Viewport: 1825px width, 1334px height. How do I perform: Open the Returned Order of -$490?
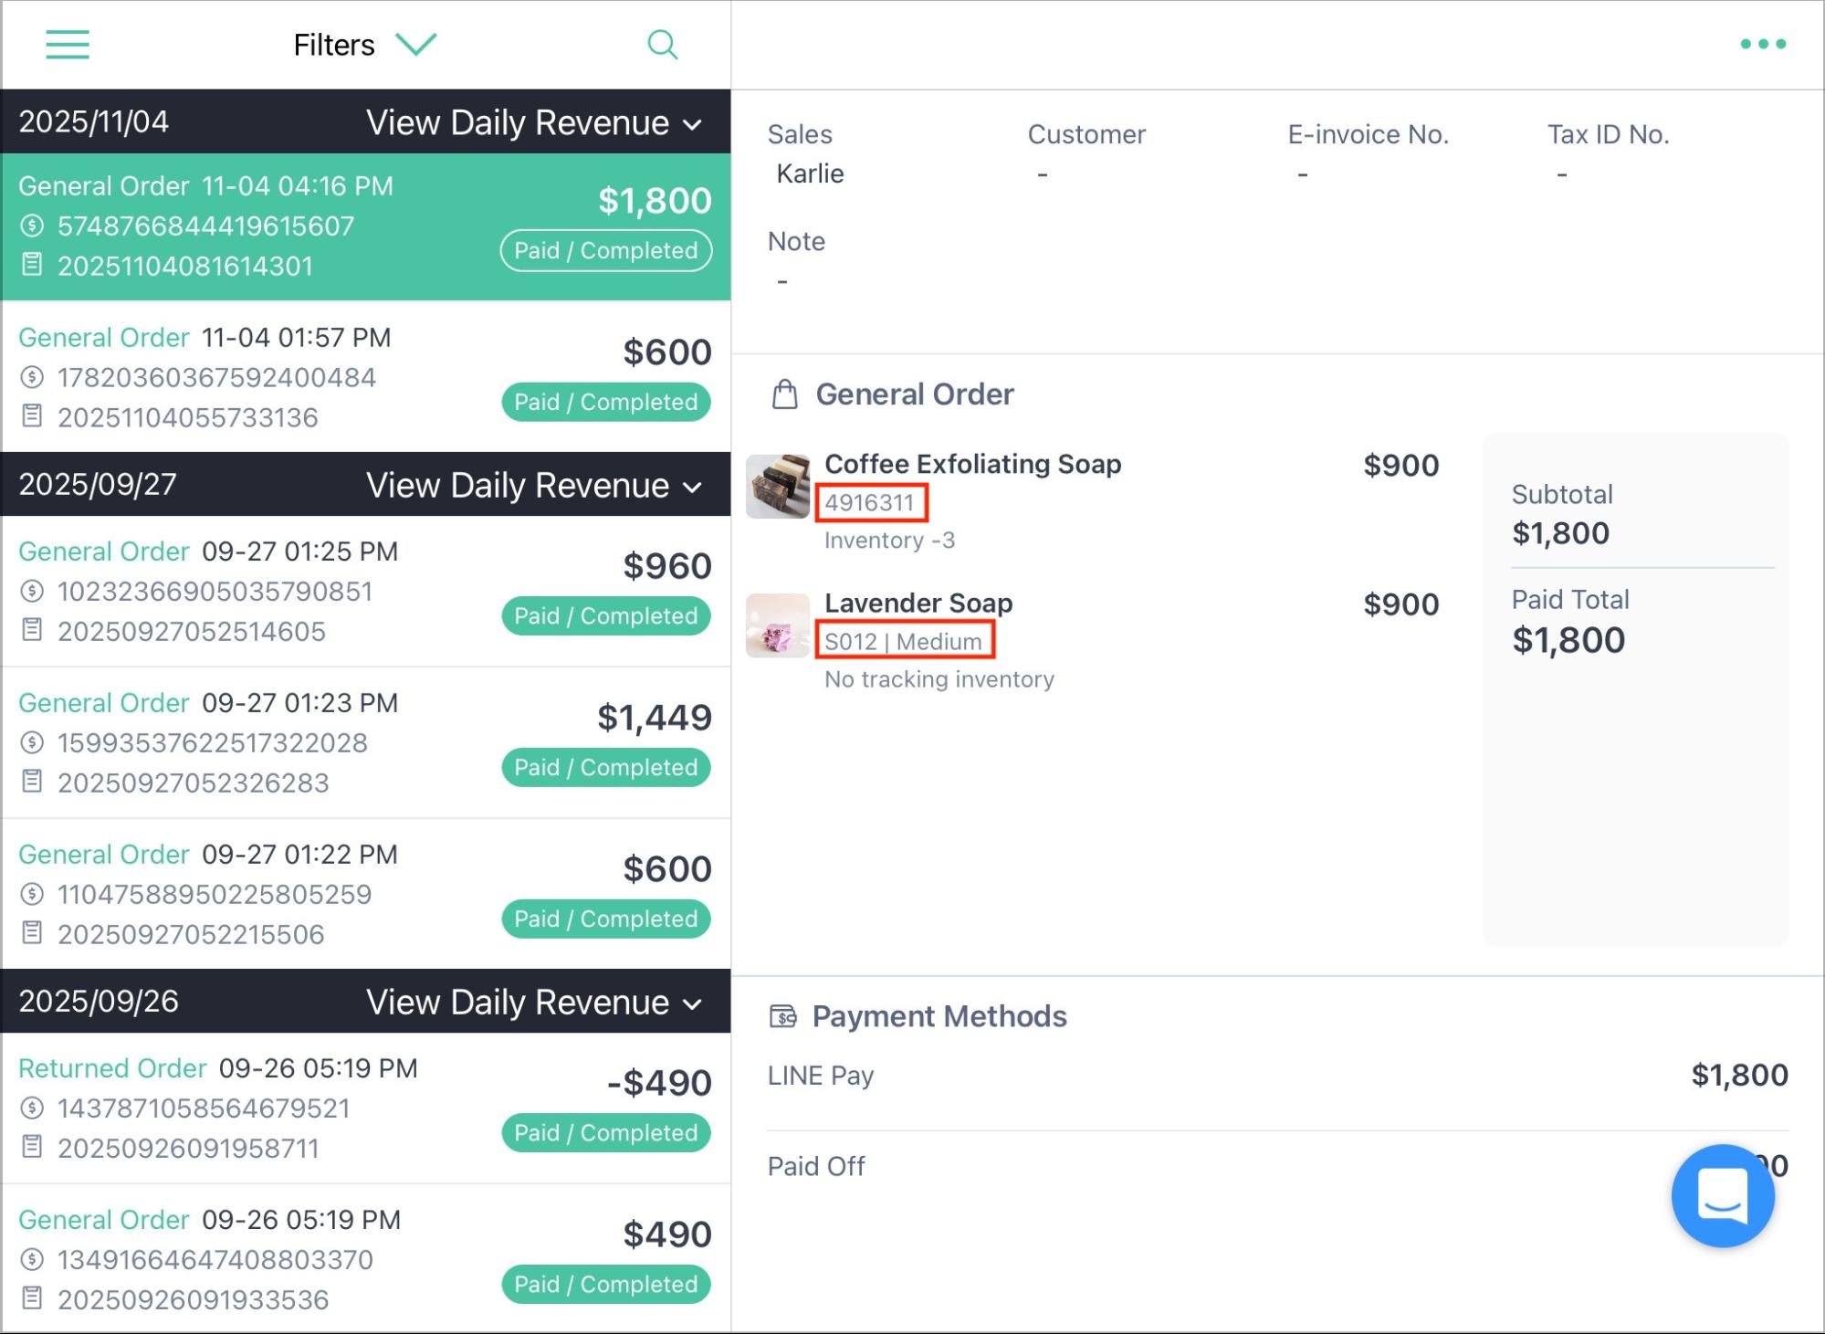(x=366, y=1108)
